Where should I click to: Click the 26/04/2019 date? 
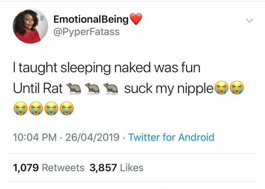pos(92,138)
